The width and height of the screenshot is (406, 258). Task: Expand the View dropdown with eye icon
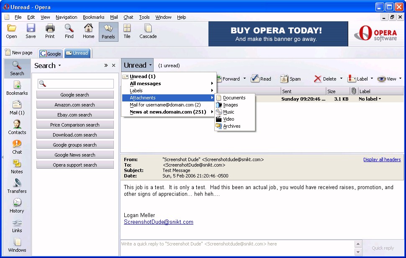[389, 79]
